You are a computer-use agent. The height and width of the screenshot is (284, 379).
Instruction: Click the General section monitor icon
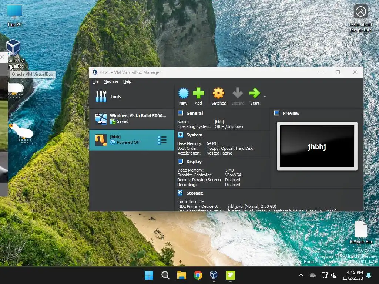point(180,113)
